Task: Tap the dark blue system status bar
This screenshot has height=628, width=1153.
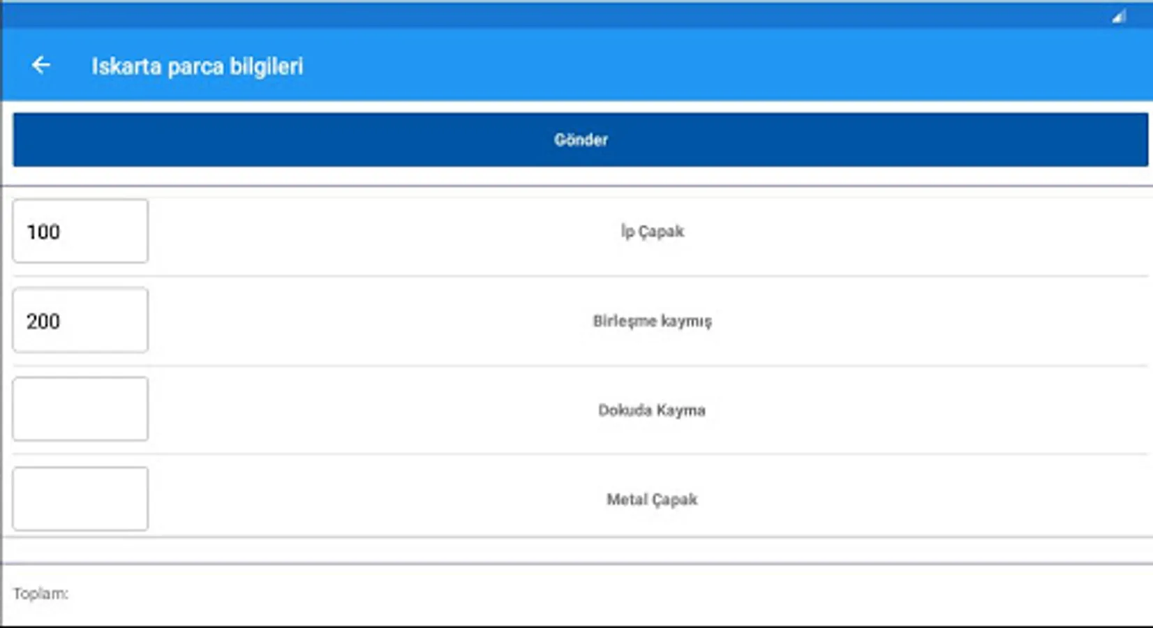Action: coord(558,15)
